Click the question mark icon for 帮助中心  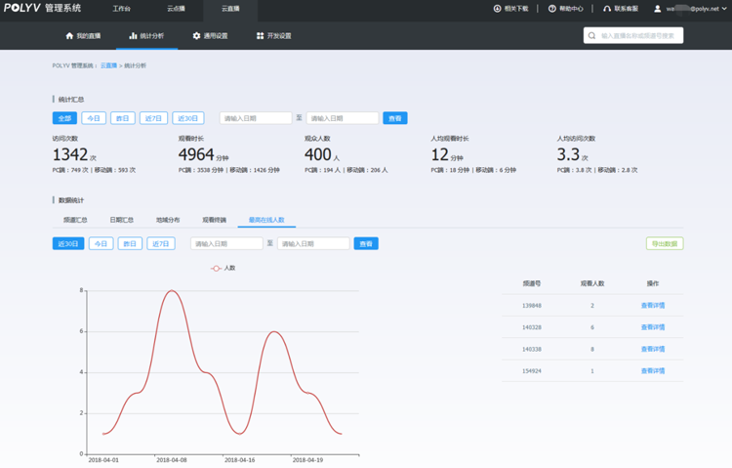pyautogui.click(x=552, y=9)
